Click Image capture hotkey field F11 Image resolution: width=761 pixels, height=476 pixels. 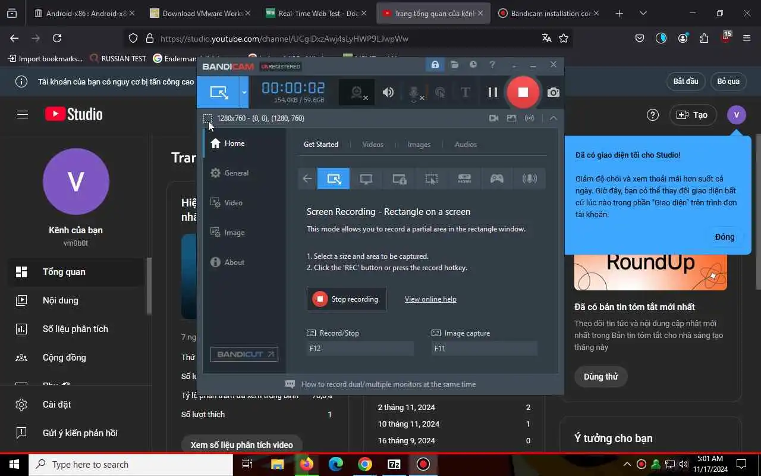click(485, 349)
